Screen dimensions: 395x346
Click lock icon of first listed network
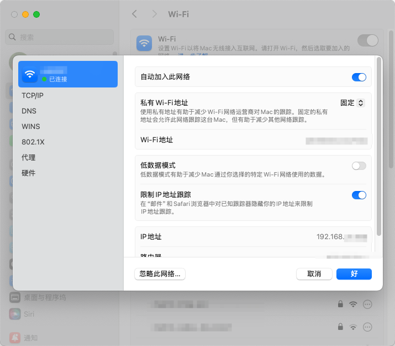coord(340,304)
